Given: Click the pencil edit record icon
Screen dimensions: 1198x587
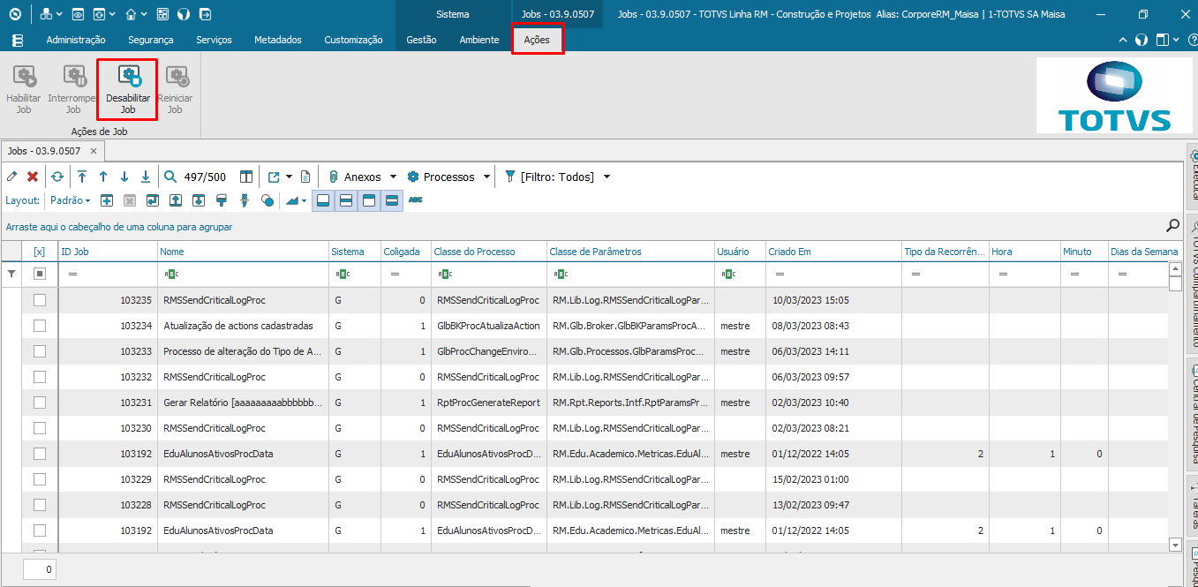Looking at the screenshot, I should point(12,177).
